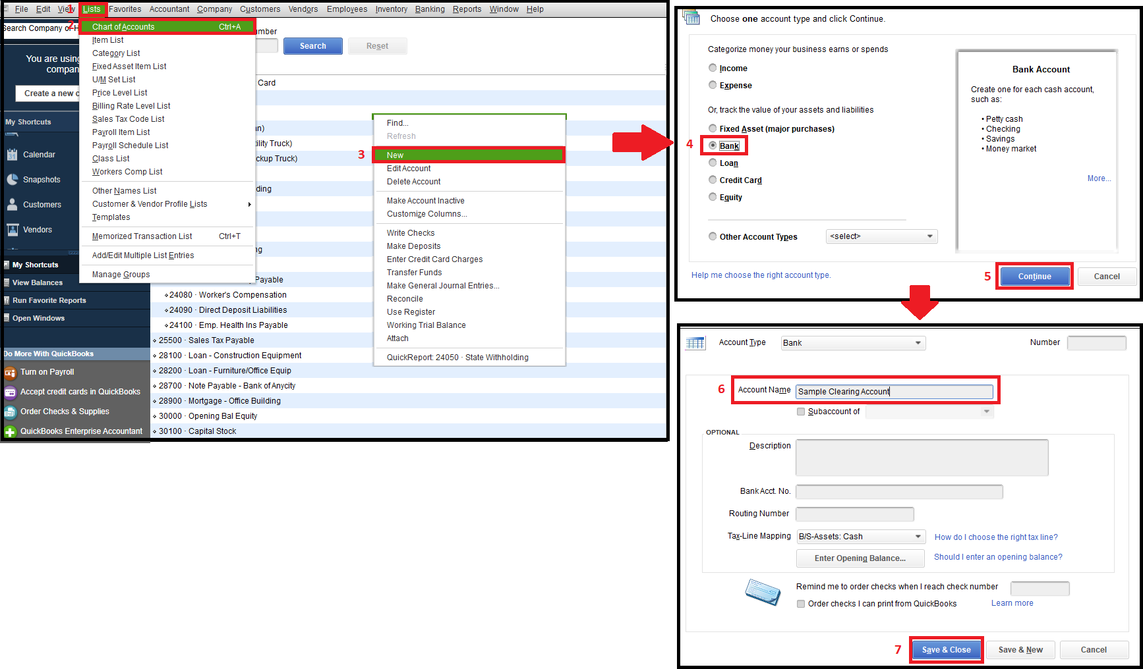Open the Reports menu
The height and width of the screenshot is (669, 1143).
click(x=467, y=9)
